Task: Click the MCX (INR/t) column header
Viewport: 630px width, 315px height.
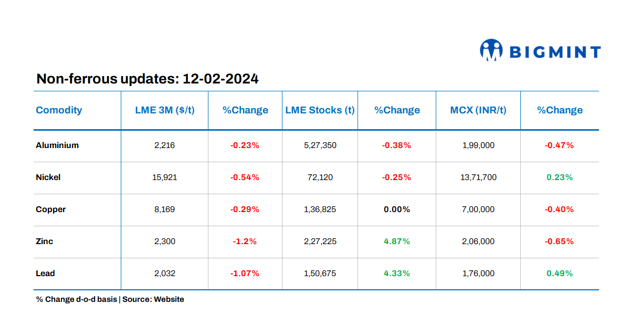Action: [x=478, y=110]
